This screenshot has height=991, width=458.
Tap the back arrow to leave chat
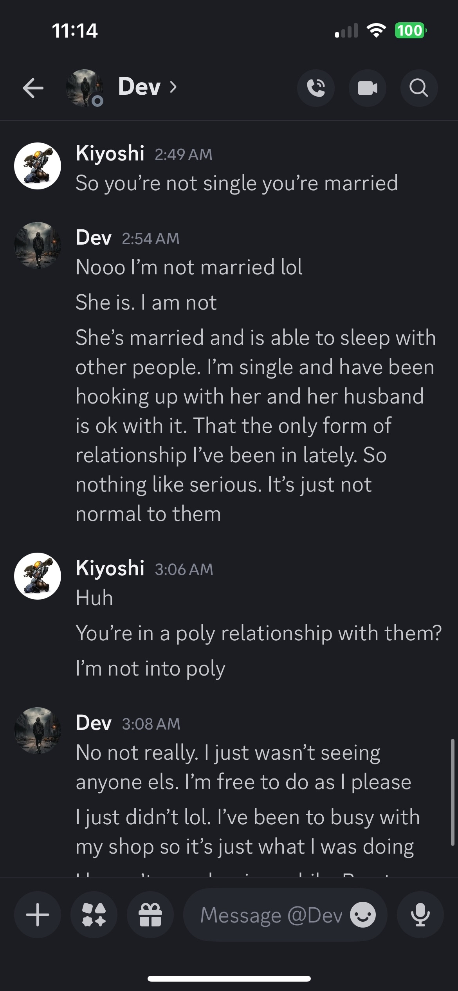pyautogui.click(x=33, y=88)
